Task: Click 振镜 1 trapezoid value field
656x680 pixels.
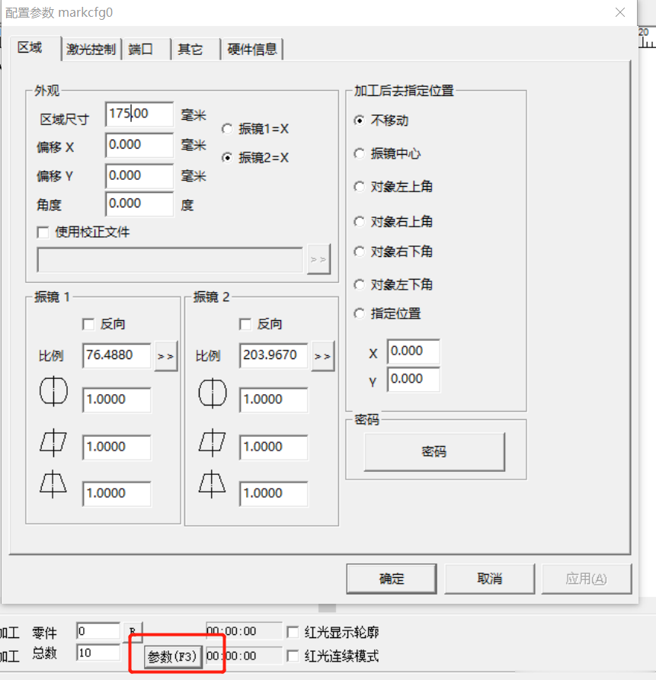Action: pos(117,493)
